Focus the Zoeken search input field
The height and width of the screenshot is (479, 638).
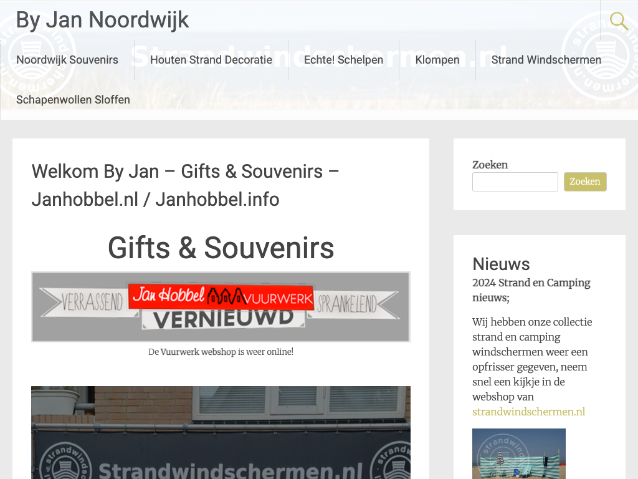(x=515, y=181)
